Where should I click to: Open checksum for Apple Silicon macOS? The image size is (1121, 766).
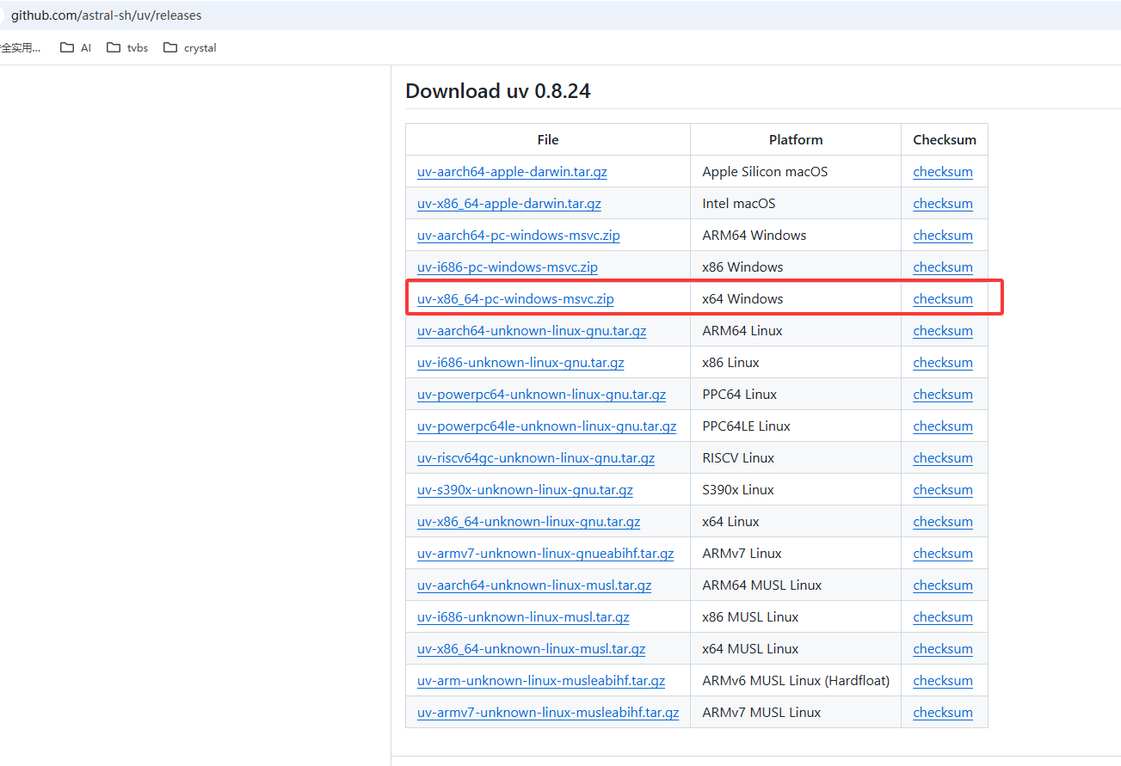[x=943, y=172]
